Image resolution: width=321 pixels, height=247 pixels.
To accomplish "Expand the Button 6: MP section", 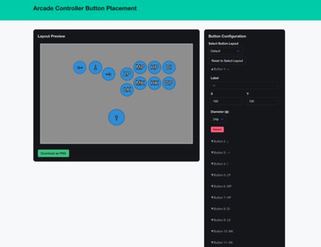I will tap(221, 186).
